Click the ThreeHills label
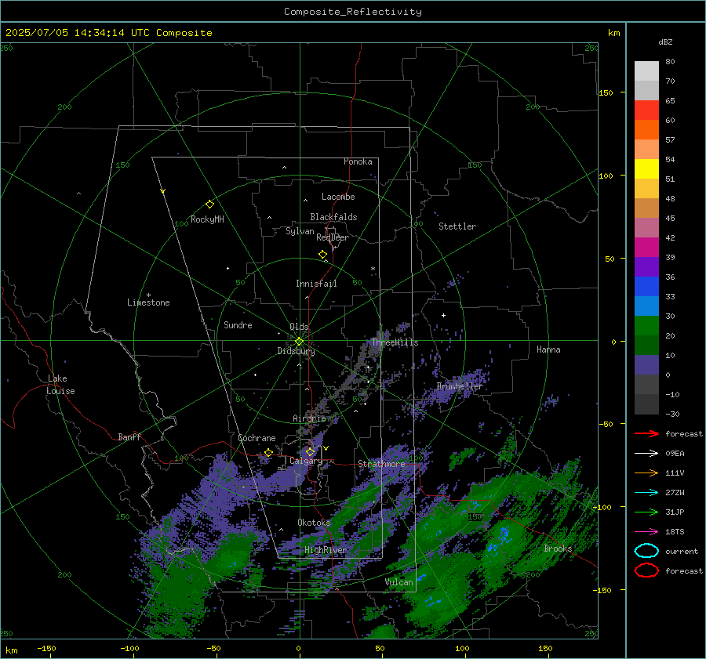The height and width of the screenshot is (659, 706). 395,342
